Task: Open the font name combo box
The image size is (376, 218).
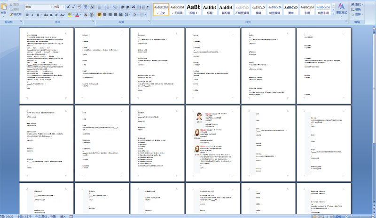Action: (39, 7)
